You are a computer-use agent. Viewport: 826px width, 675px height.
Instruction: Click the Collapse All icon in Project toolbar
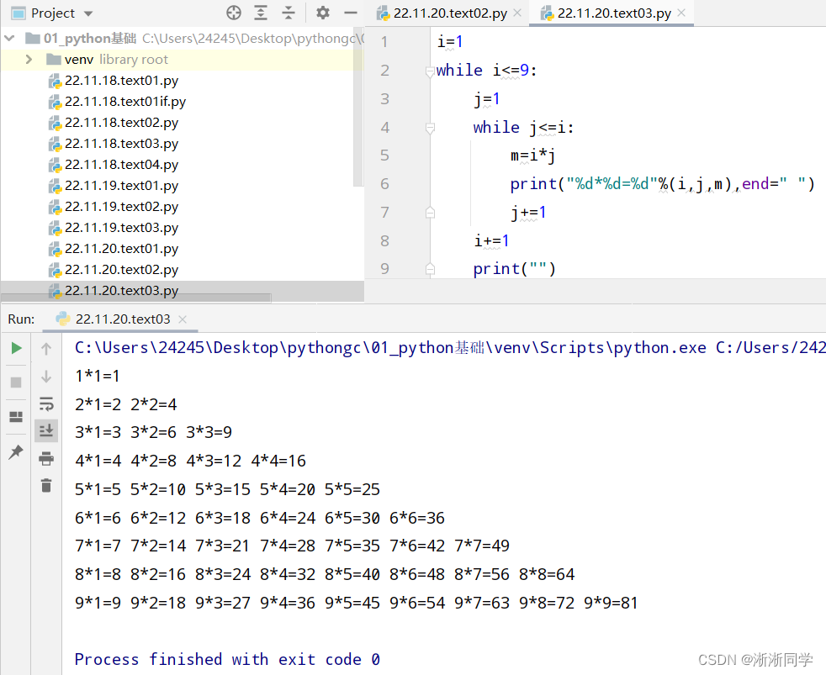tap(289, 13)
